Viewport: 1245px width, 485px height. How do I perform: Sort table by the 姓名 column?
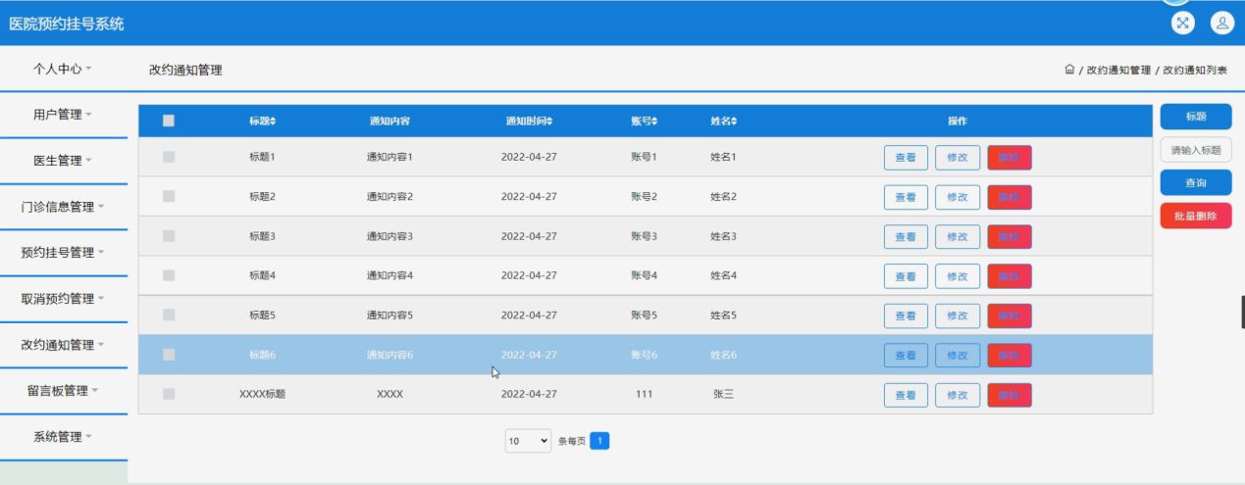(x=723, y=121)
